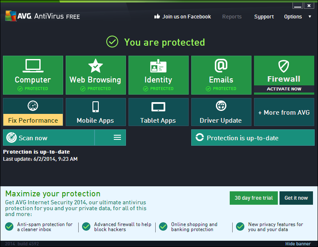Screen dimensions: 318x247
Task: Open Fix Performance gauge tile
Action: click(33, 112)
